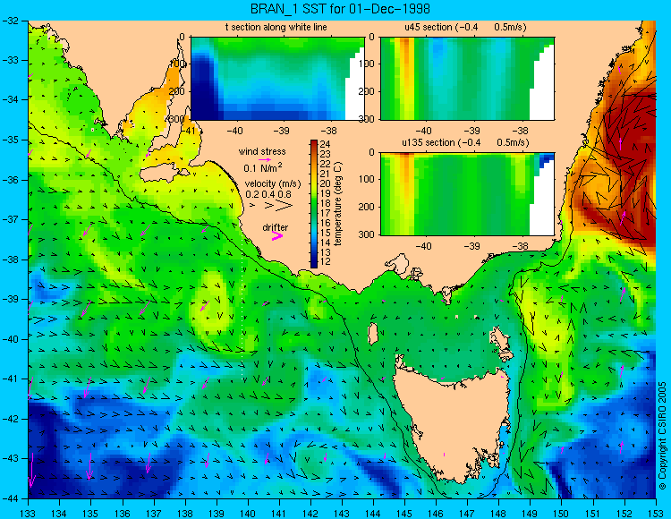
Task: Click the magenta wind stress legend arrow
Action: (265, 160)
